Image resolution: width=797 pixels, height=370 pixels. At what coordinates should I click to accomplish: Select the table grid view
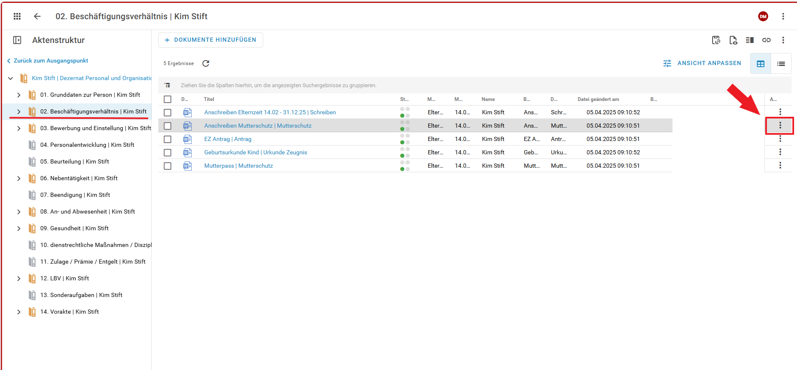[x=760, y=64]
